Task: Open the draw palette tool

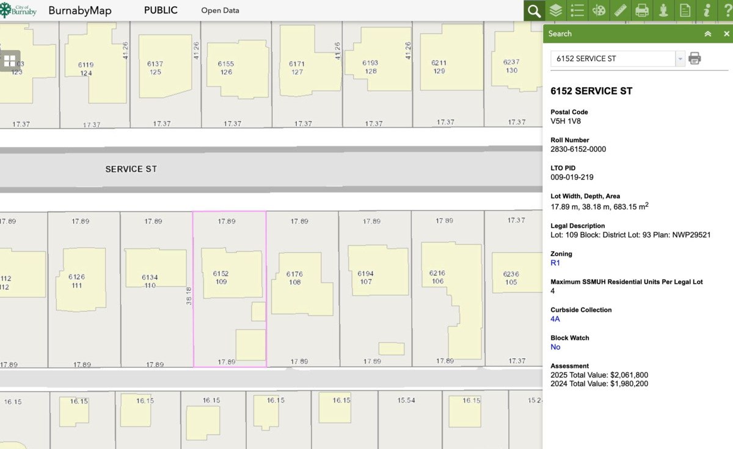Action: pos(599,10)
